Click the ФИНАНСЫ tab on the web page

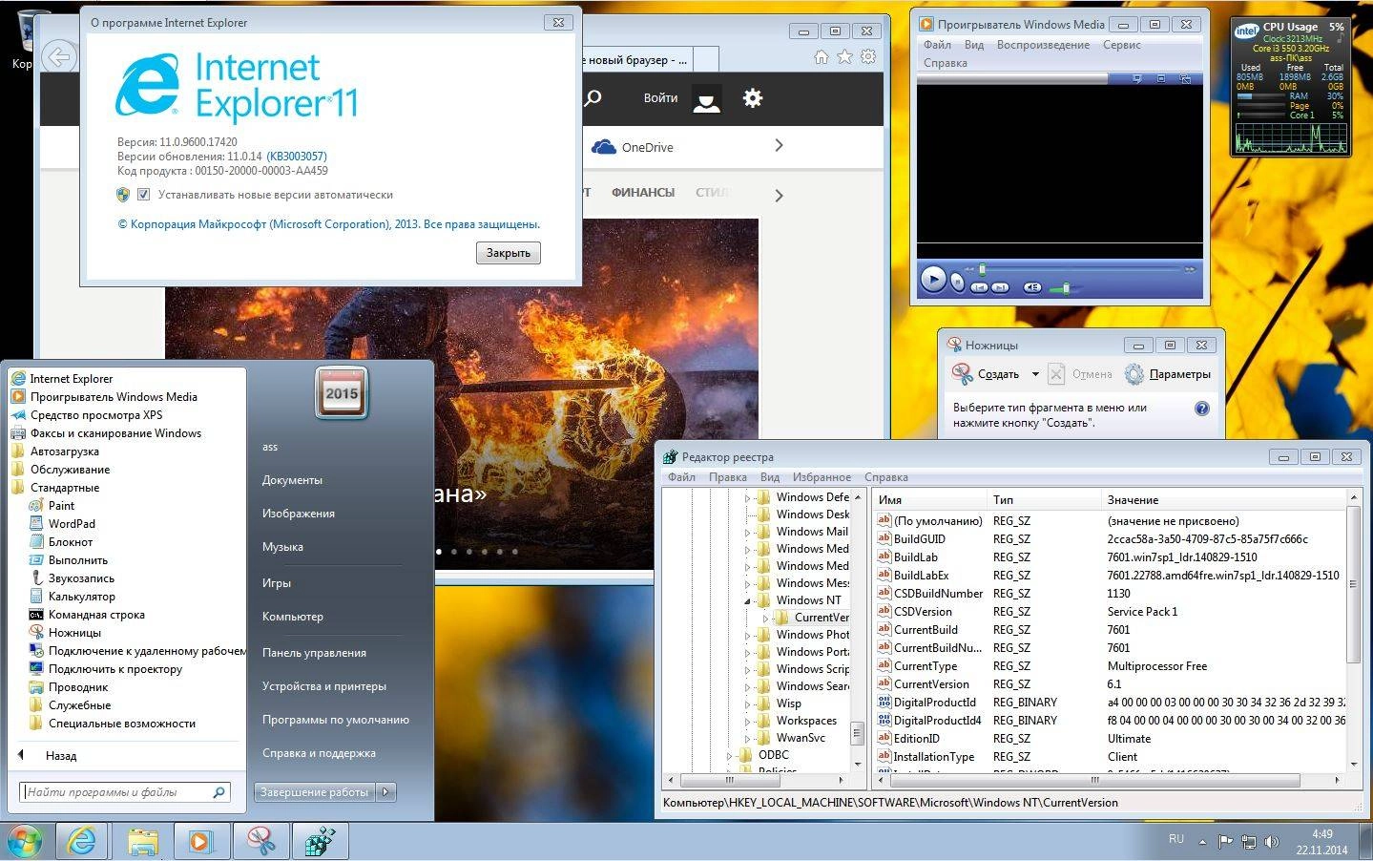(x=643, y=193)
